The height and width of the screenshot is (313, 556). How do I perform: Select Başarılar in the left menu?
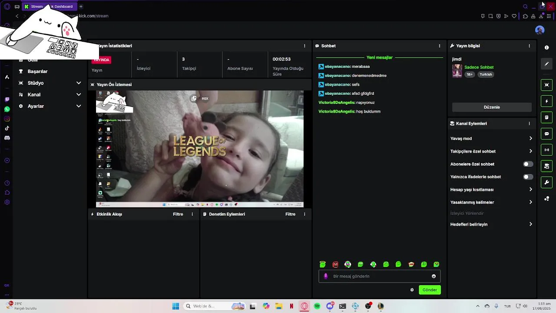(x=37, y=71)
